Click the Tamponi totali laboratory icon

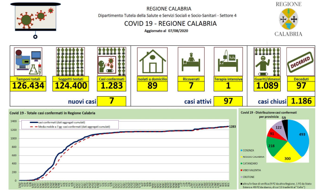pyautogui.click(x=29, y=62)
